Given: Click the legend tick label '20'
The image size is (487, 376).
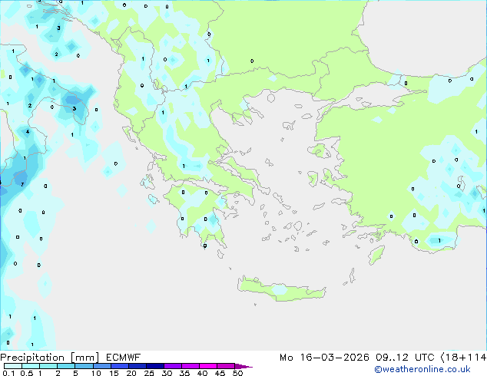Looking at the screenshot, I should 131,373.
